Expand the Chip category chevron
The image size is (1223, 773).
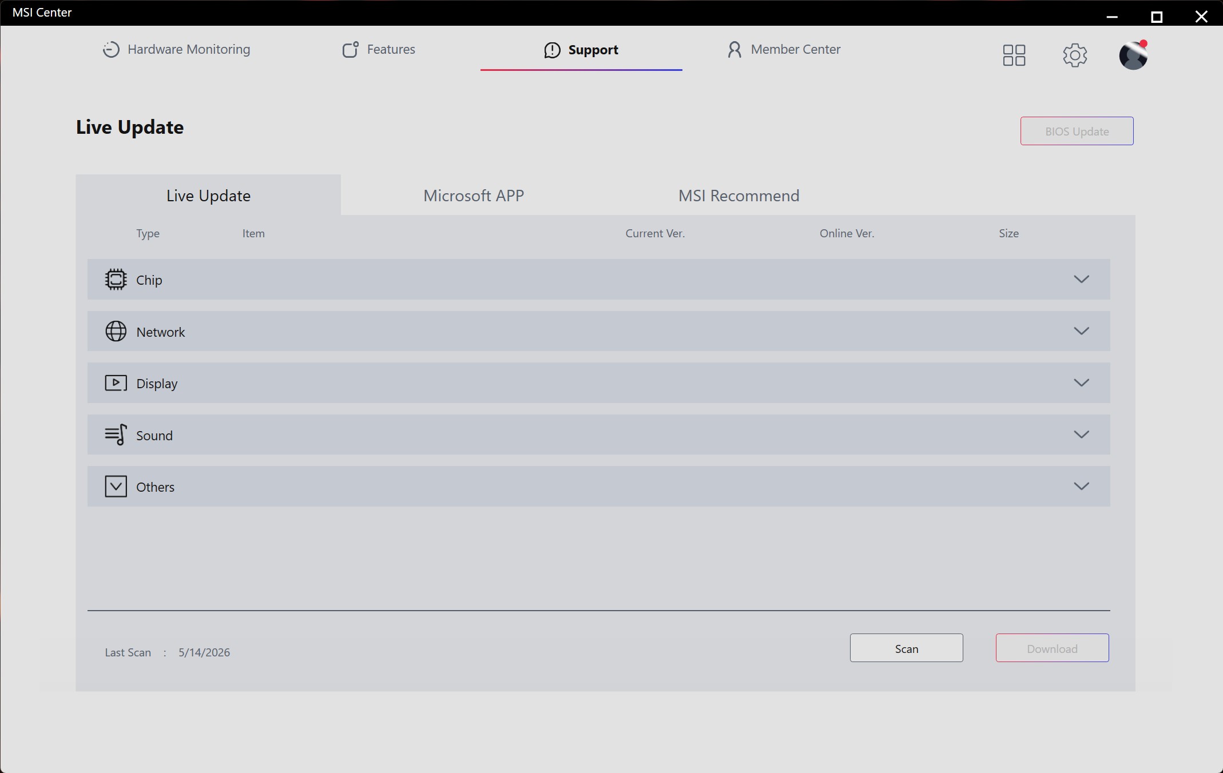[x=1081, y=279]
